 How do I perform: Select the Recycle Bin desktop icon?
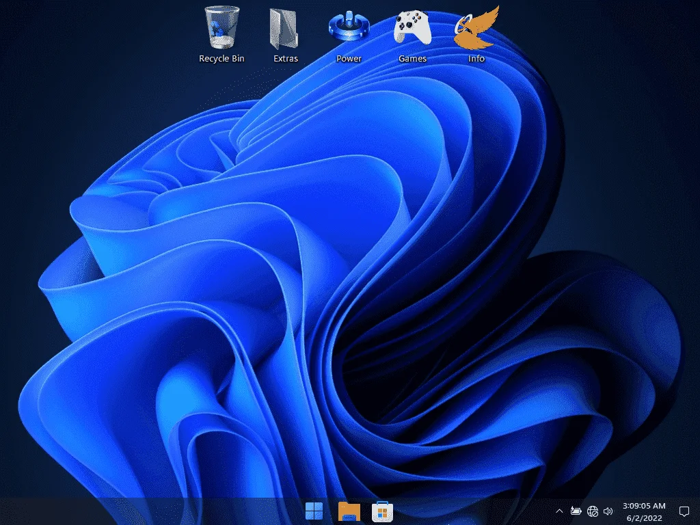[222, 27]
